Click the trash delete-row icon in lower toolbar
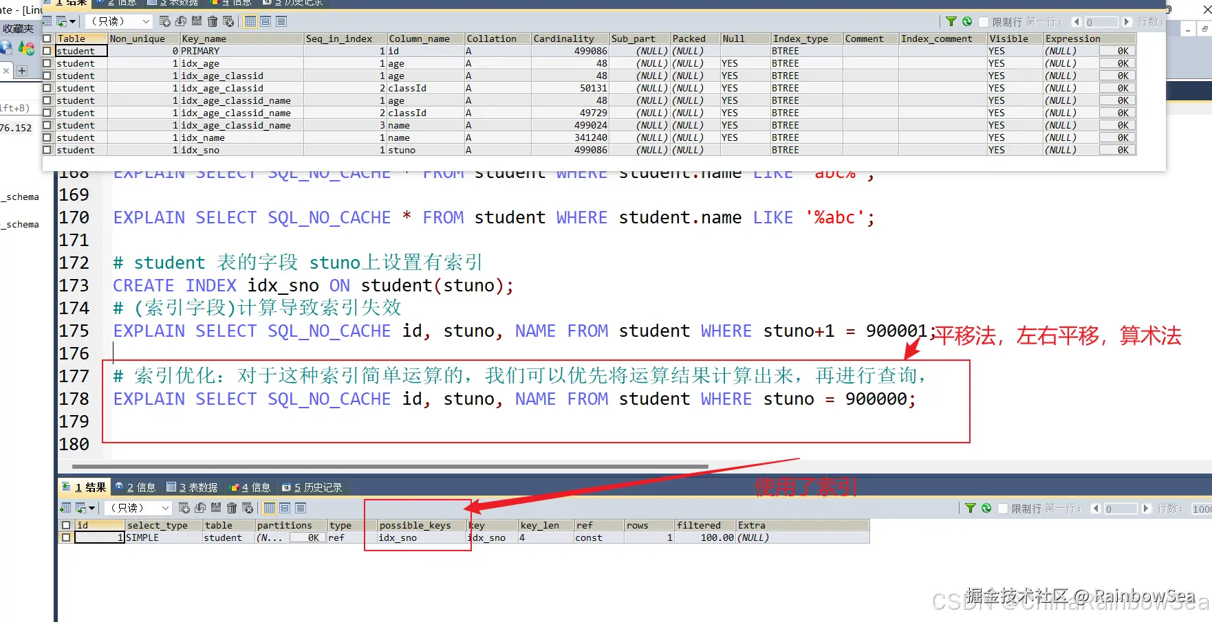Viewport: 1212px width, 622px height. (232, 508)
